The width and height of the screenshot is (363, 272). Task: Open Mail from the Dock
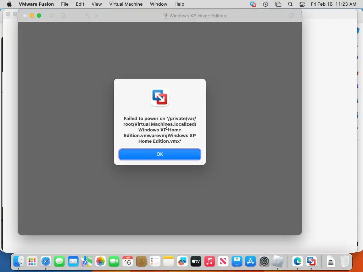tap(73, 261)
